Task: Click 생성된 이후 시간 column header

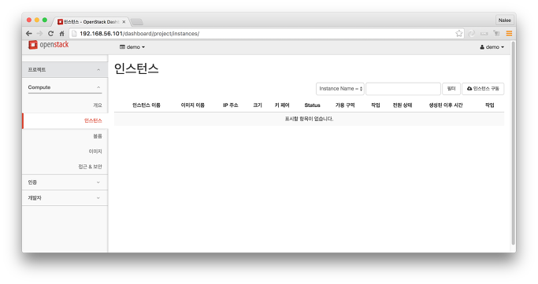Action: pos(446,105)
